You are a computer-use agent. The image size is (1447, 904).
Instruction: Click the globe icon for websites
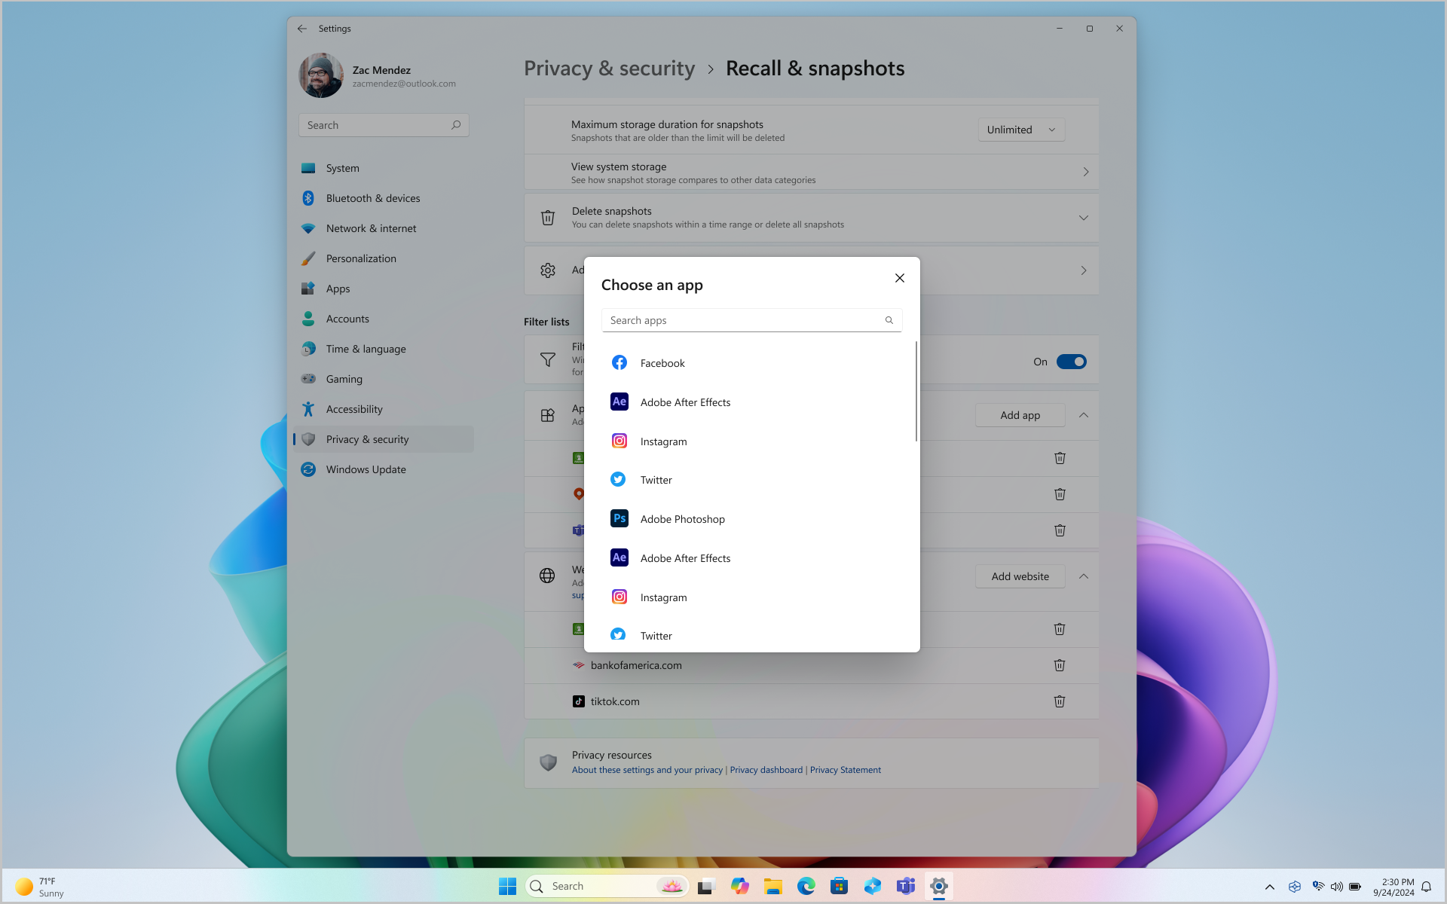click(547, 576)
